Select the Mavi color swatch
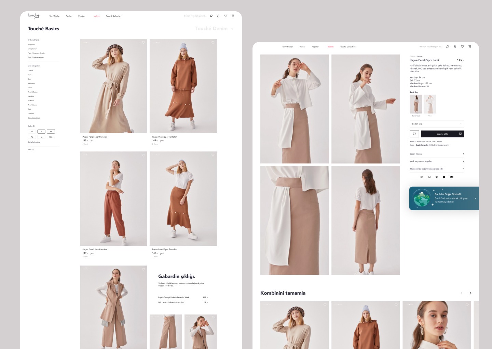This screenshot has height=349, width=492. pyautogui.click(x=430, y=104)
